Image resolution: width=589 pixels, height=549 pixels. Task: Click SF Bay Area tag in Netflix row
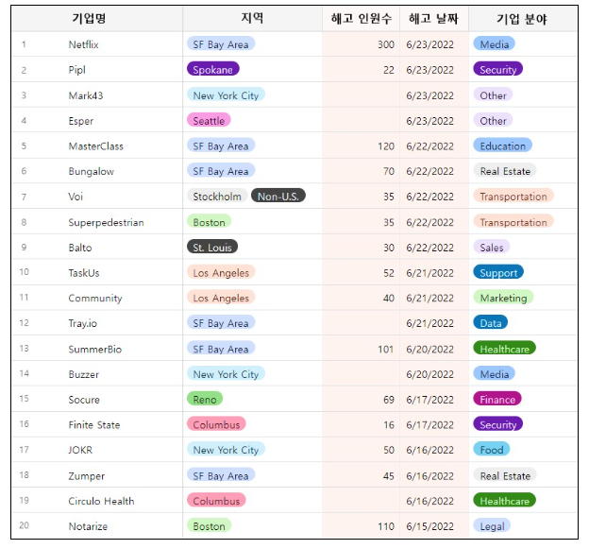click(221, 43)
